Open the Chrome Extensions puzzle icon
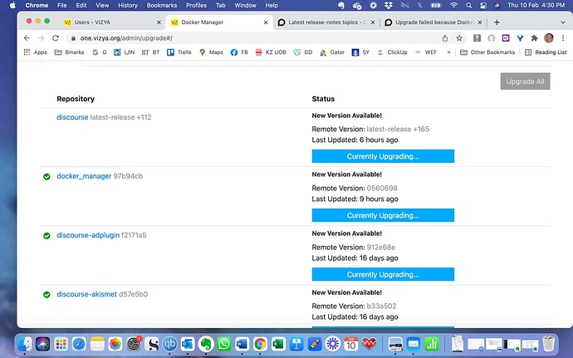573x358 pixels. [534, 38]
